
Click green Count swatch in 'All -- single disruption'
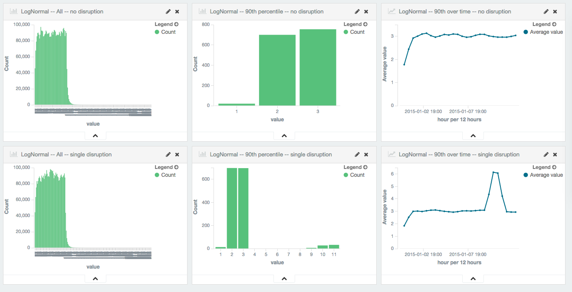pyautogui.click(x=157, y=175)
